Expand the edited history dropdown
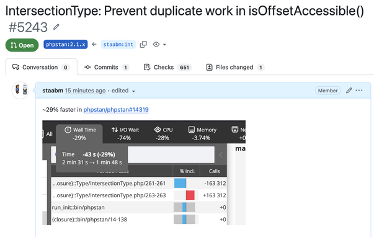The image size is (374, 237). (x=123, y=91)
